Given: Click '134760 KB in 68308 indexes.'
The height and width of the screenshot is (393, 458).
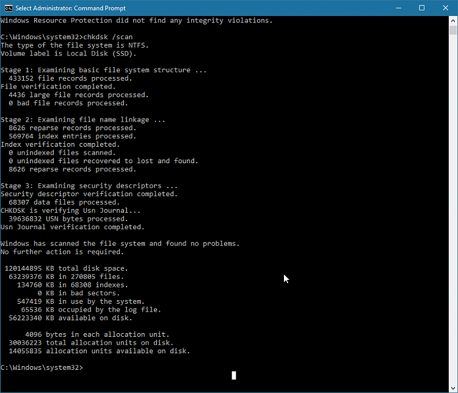Looking at the screenshot, I should point(73,285).
